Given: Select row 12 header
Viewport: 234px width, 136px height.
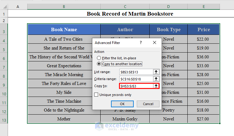Looking at the screenshot, I should pyautogui.click(x=4, y=110).
